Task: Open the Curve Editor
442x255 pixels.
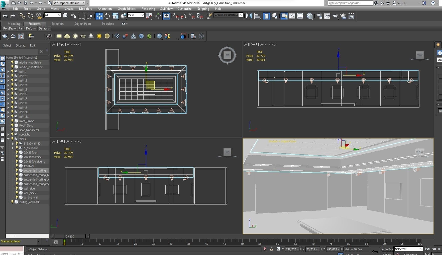Action: click(x=292, y=16)
